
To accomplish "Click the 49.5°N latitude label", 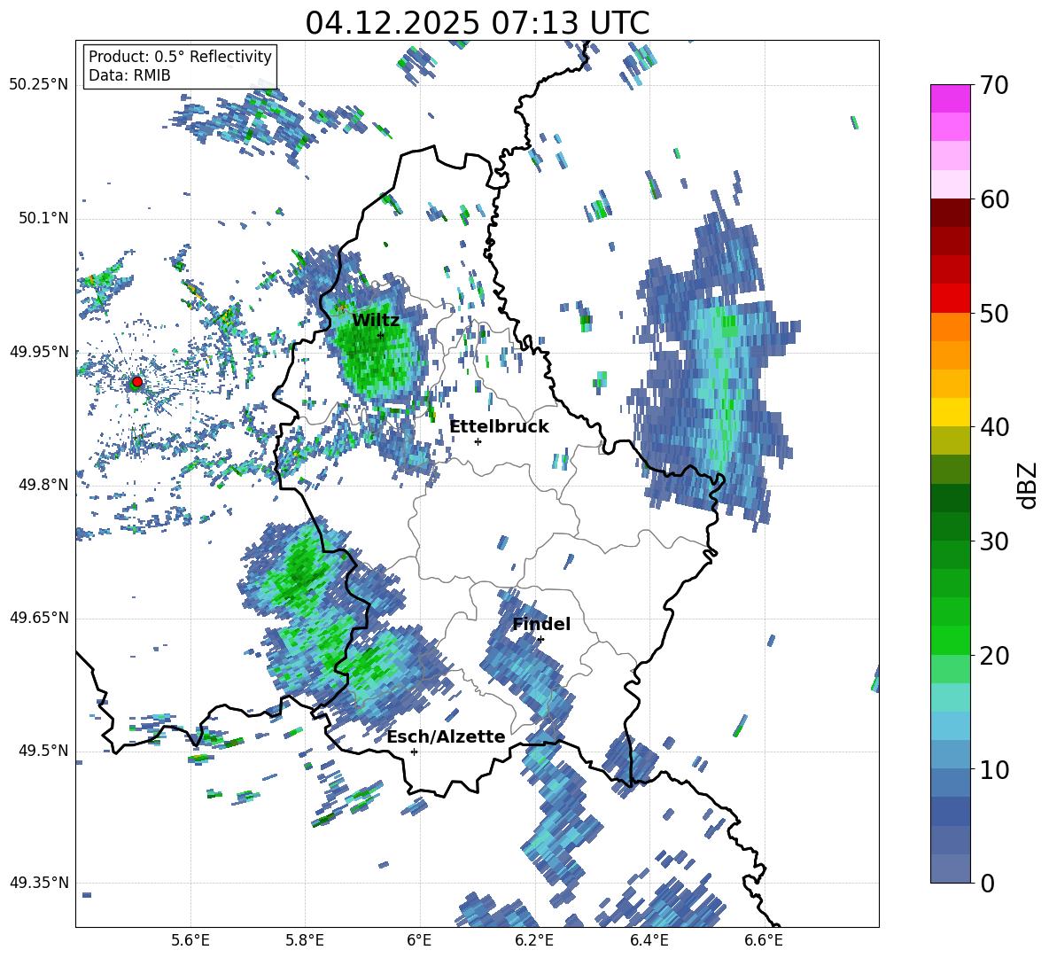I will click(x=43, y=751).
